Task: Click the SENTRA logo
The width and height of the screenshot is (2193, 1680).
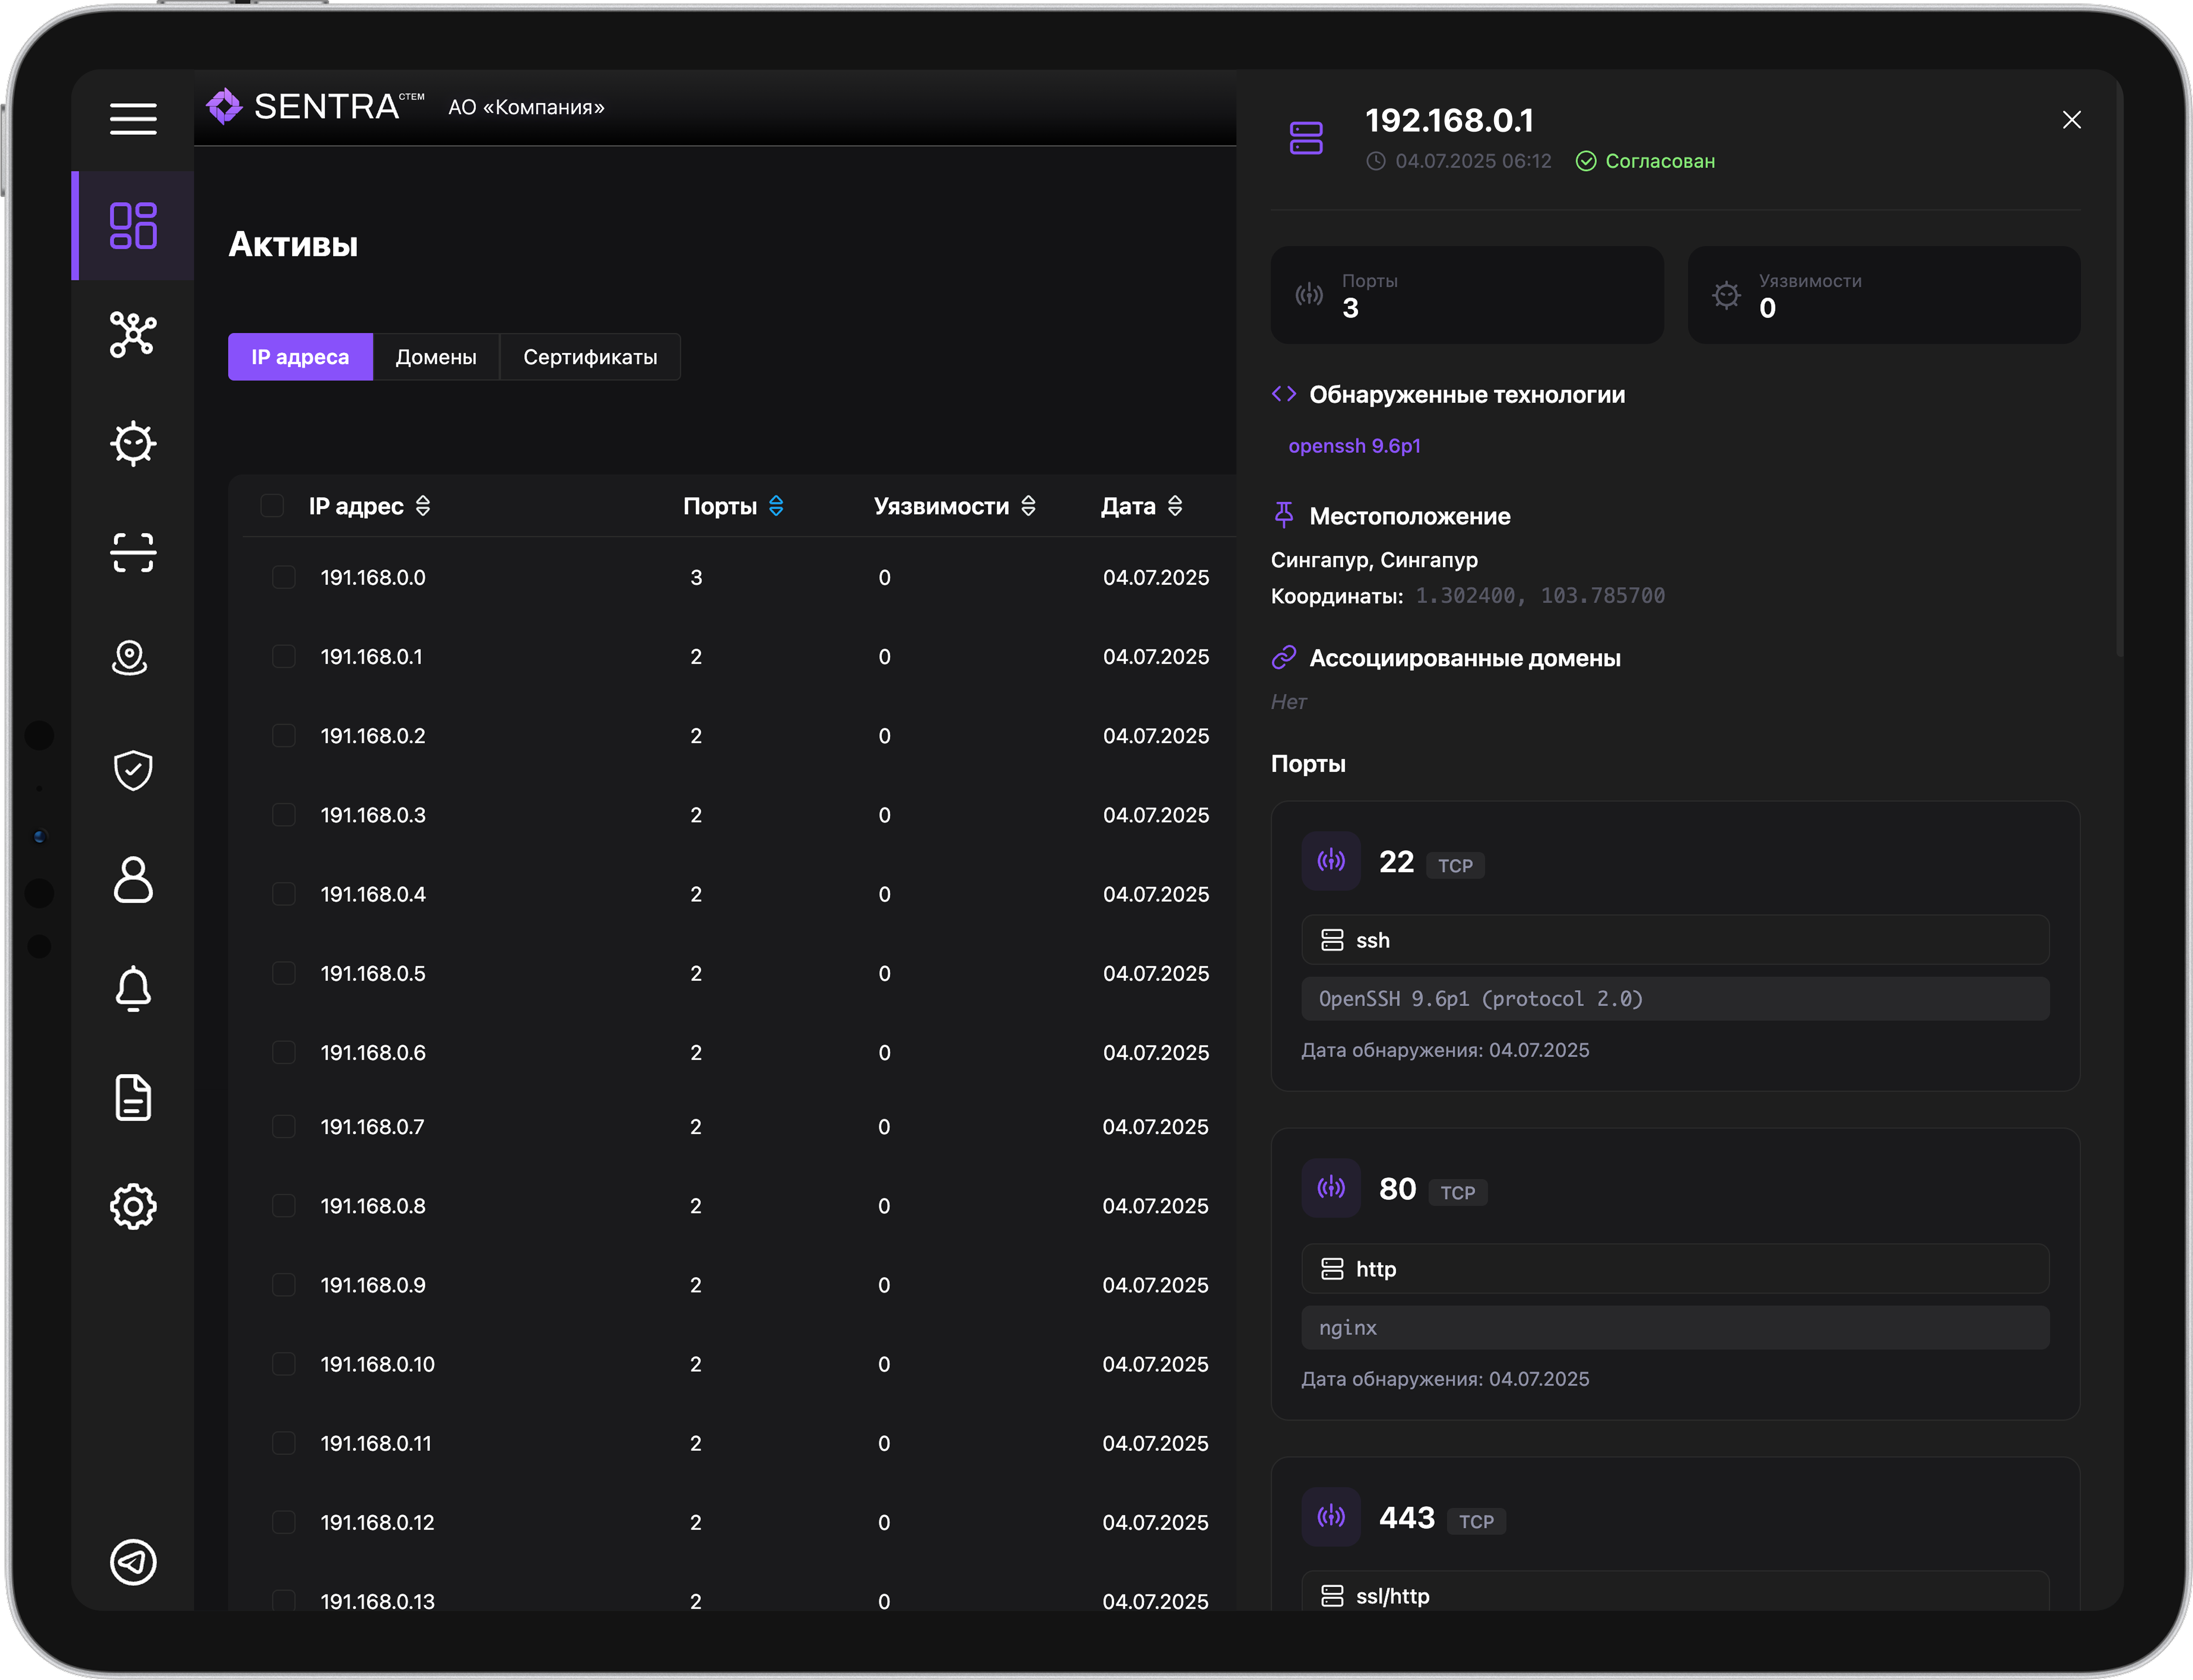Action: [x=315, y=106]
